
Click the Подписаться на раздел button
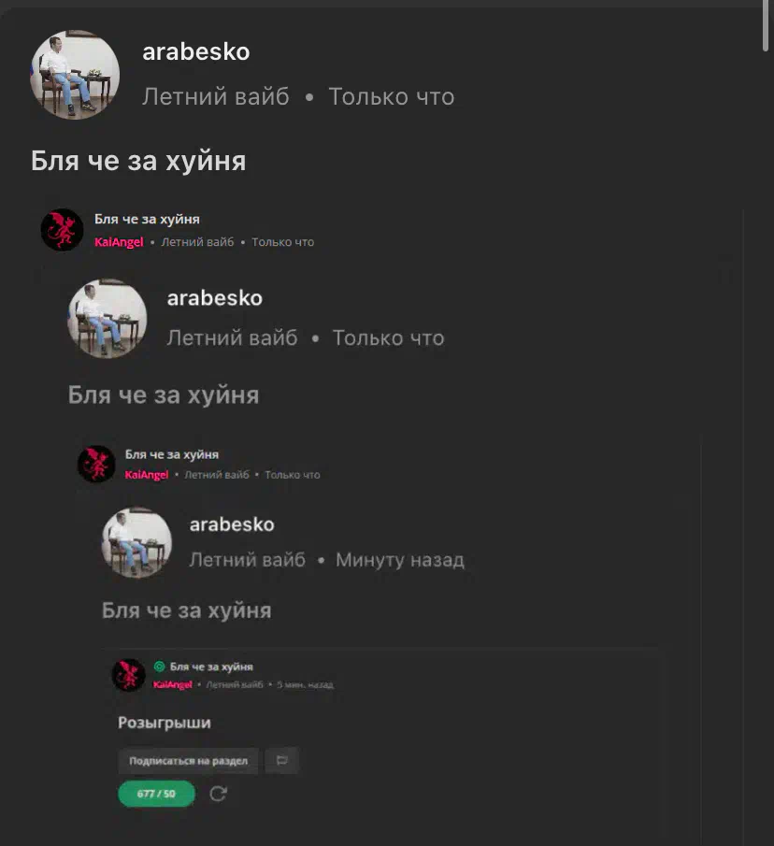click(x=188, y=761)
